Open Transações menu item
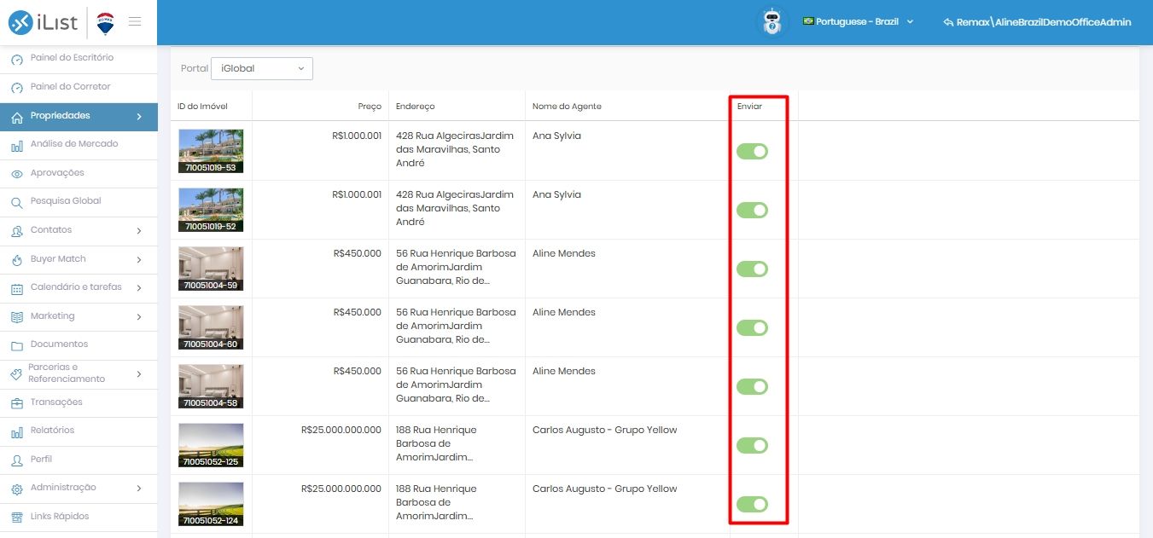The height and width of the screenshot is (538, 1153). [x=79, y=403]
